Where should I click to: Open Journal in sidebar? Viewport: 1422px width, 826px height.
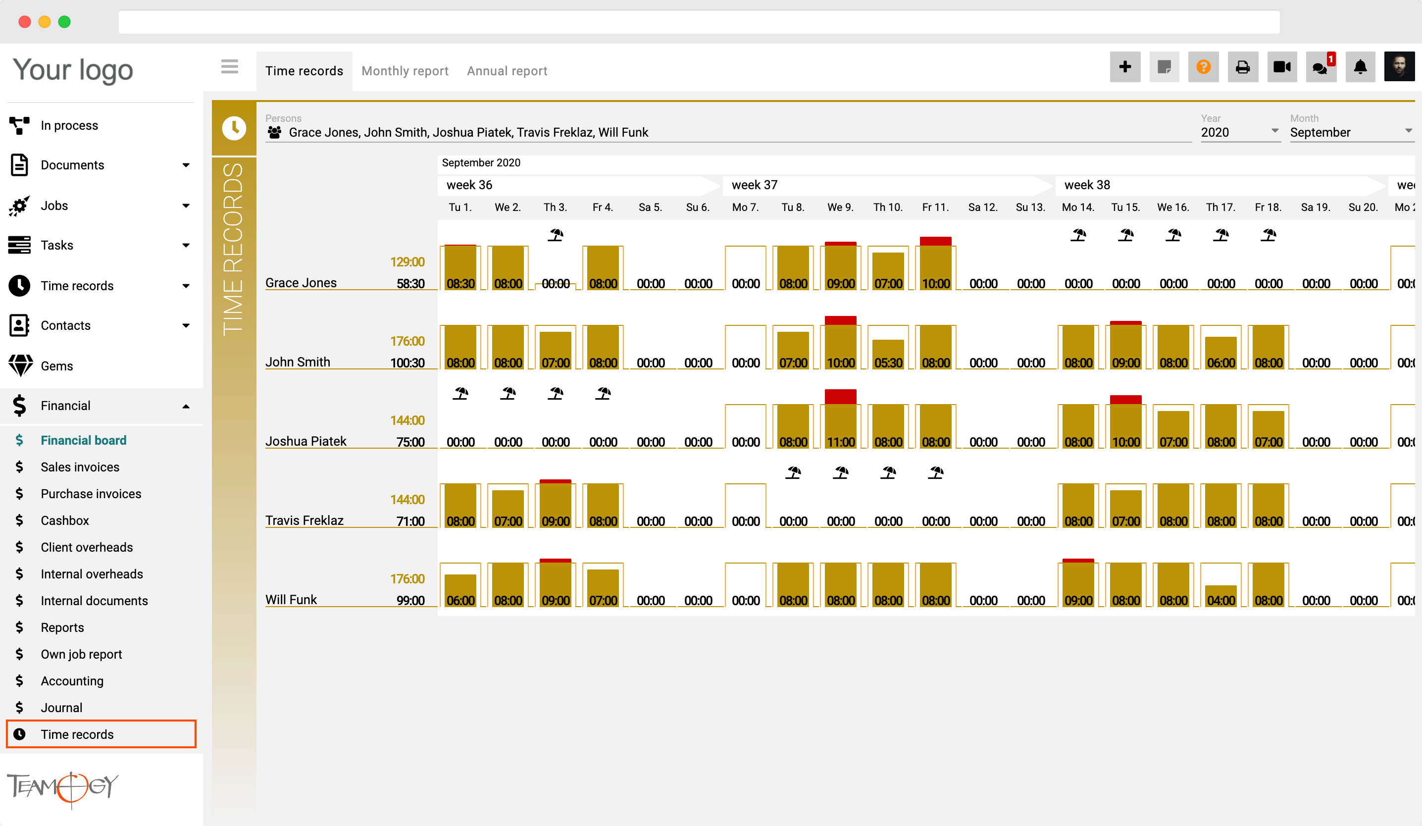[x=61, y=708]
